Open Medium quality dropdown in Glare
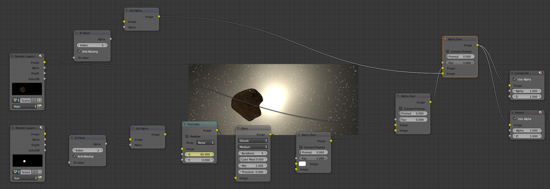The width and height of the screenshot is (550, 189). 253,147
